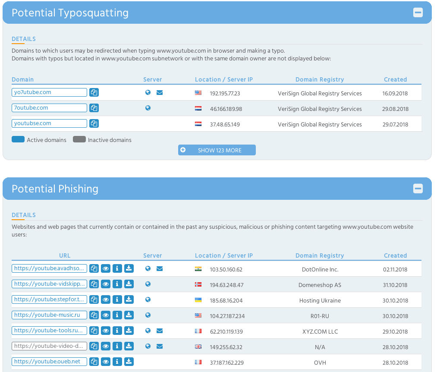Click globe icon in youtube-video-d row
This screenshot has height=372, width=440.
click(148, 346)
